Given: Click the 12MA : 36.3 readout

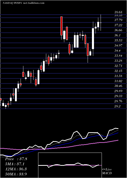Looking at the screenshot, I should (x=16, y=169).
